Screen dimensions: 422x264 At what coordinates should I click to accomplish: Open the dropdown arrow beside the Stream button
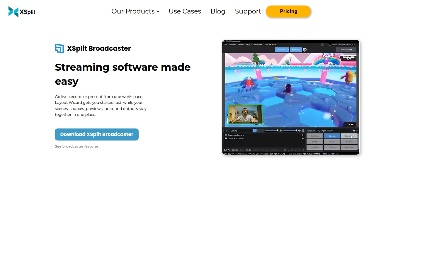pos(288,50)
